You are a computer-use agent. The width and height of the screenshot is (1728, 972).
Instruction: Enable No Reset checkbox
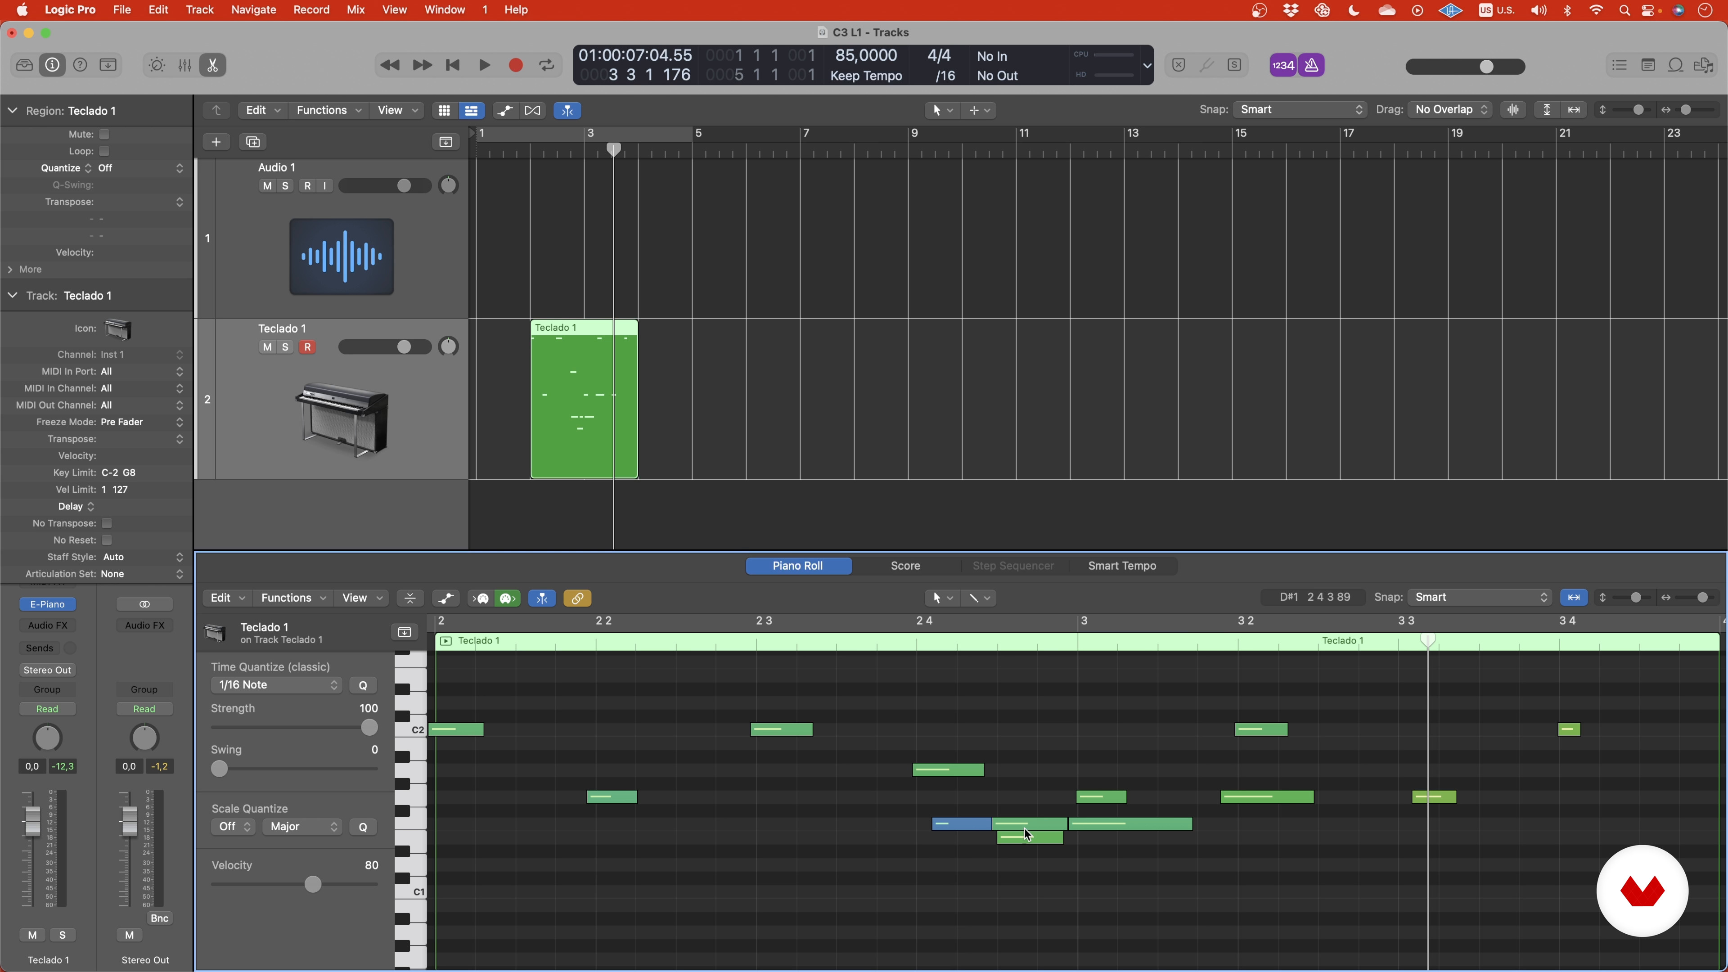107,540
